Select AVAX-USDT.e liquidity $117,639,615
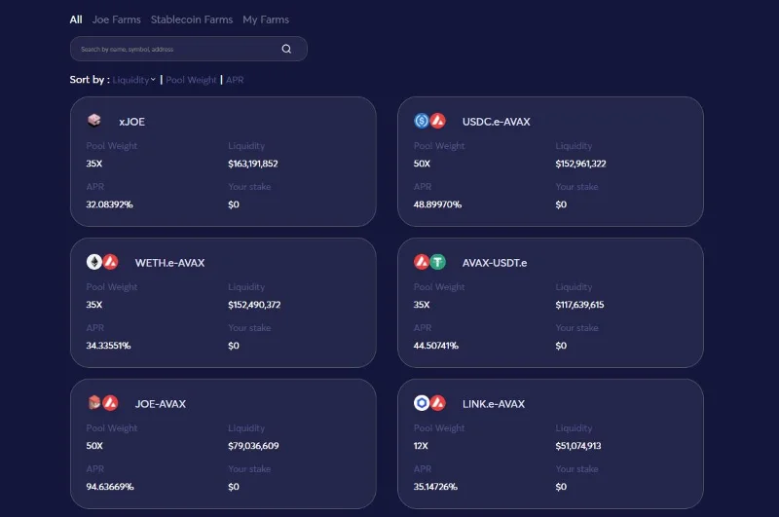 [x=579, y=305]
